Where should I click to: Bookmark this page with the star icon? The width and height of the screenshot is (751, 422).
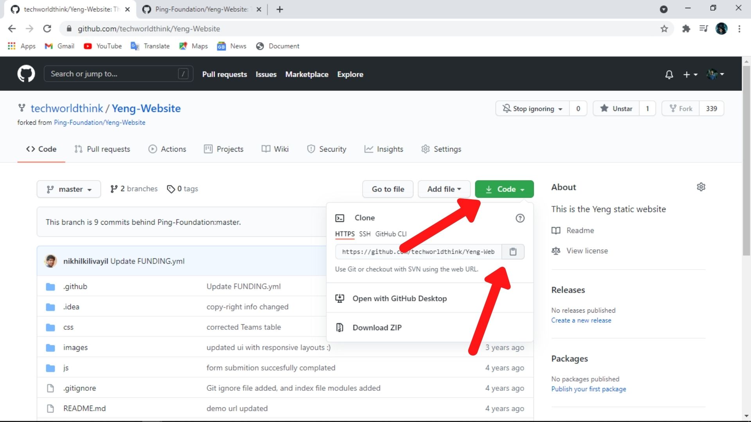click(x=664, y=29)
